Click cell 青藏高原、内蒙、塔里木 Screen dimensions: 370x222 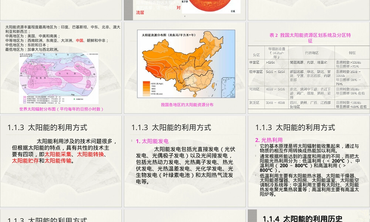point(309,62)
